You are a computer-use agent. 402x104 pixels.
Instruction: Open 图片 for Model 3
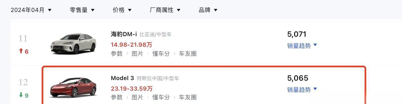tap(137, 97)
